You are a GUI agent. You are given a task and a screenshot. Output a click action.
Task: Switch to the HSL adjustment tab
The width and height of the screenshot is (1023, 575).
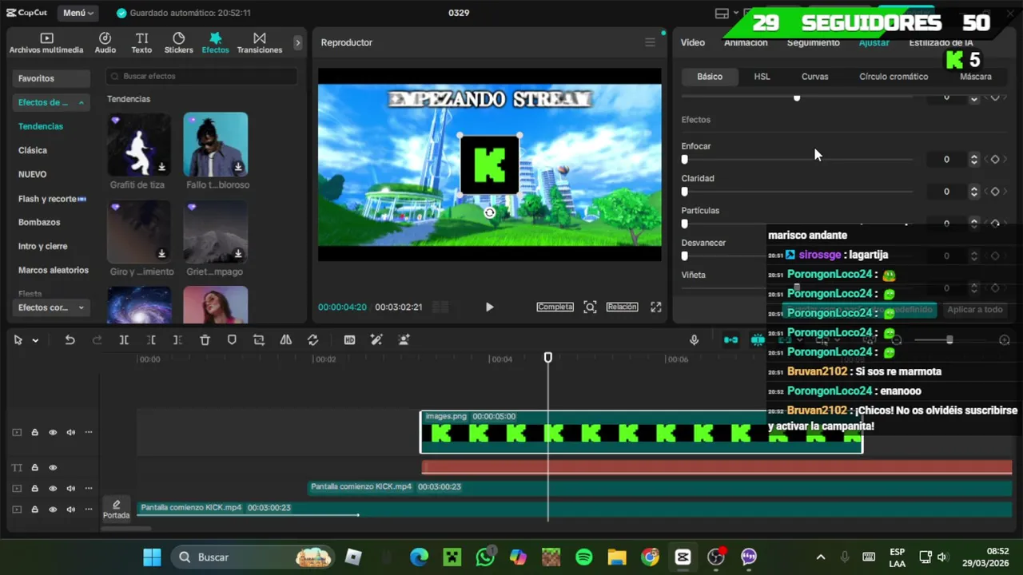[x=762, y=77]
